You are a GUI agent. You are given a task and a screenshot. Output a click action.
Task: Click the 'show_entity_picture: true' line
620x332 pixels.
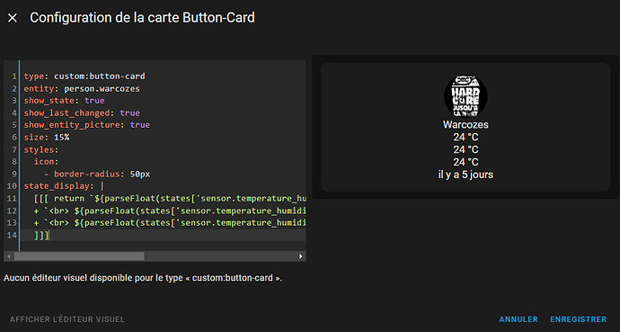pos(87,125)
